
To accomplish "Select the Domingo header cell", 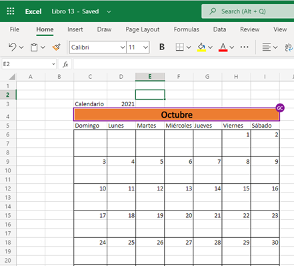I will pos(90,126).
